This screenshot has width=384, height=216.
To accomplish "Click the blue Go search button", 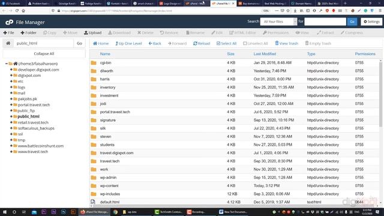I will [x=352, y=22].
